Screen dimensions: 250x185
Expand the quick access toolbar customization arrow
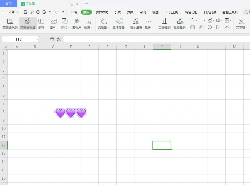pyautogui.click(x=63, y=12)
